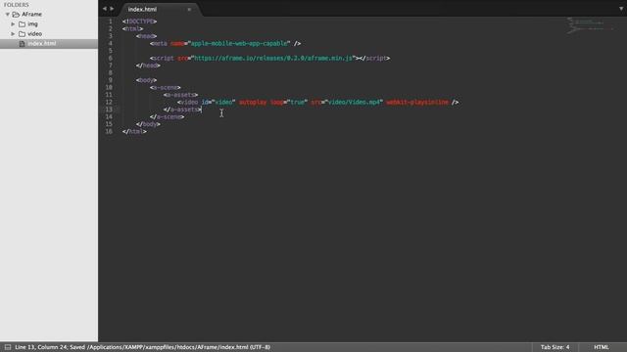
Task: Click the opening head tag
Action: (146, 36)
